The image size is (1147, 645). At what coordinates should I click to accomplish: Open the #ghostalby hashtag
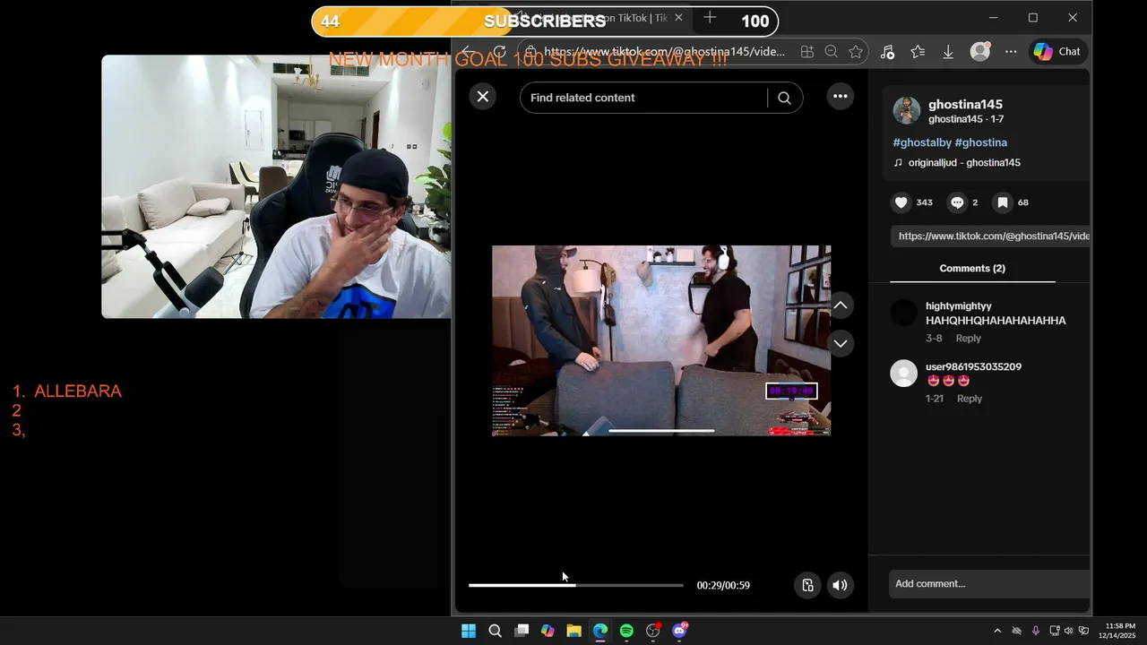coord(922,142)
